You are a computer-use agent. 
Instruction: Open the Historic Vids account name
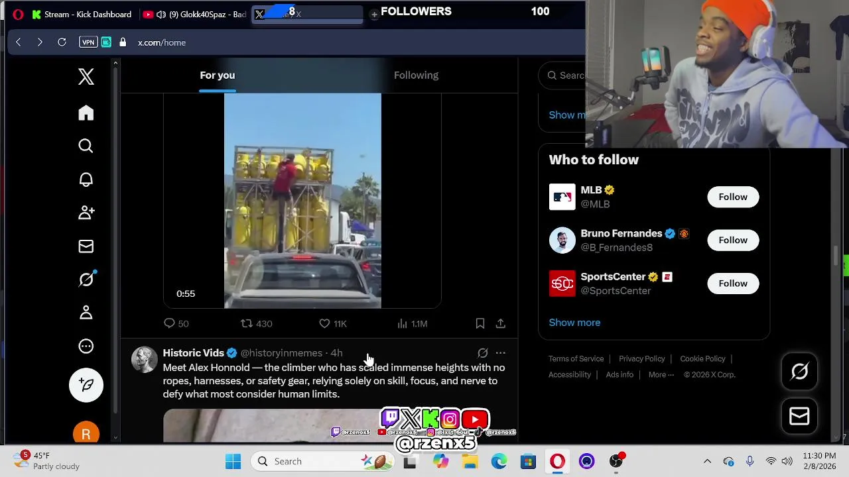tap(194, 353)
